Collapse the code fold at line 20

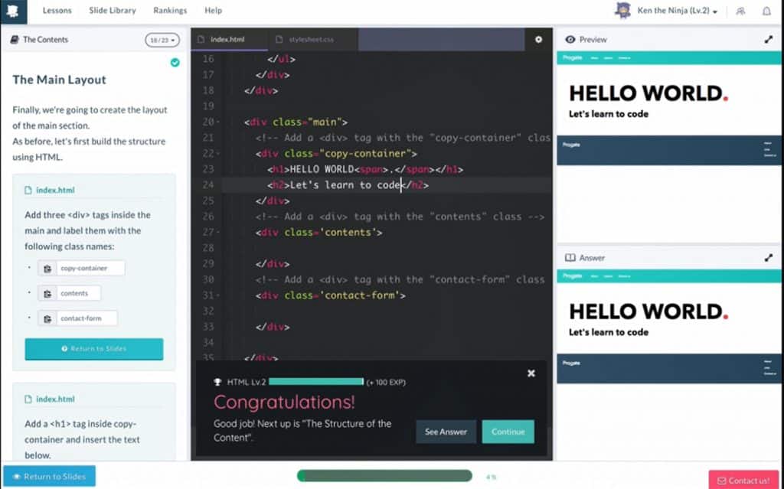pyautogui.click(x=219, y=122)
